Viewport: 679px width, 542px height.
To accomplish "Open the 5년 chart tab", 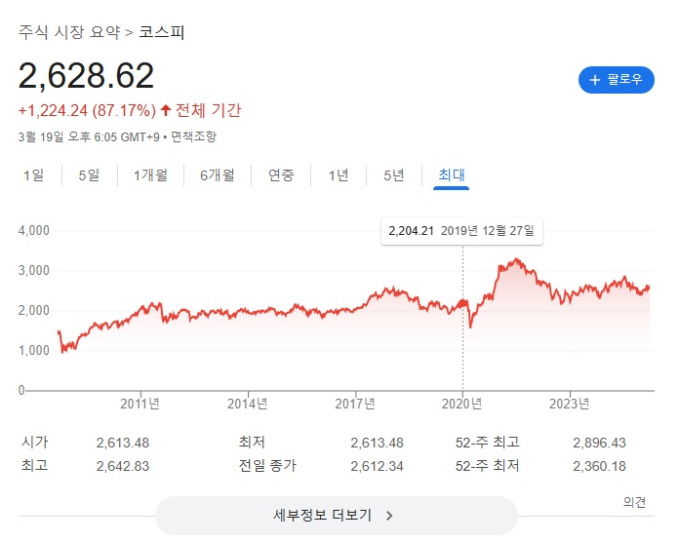I will (393, 175).
